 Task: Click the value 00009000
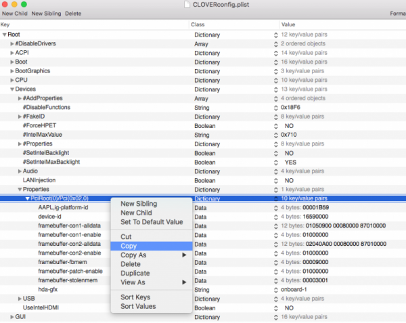point(315,262)
